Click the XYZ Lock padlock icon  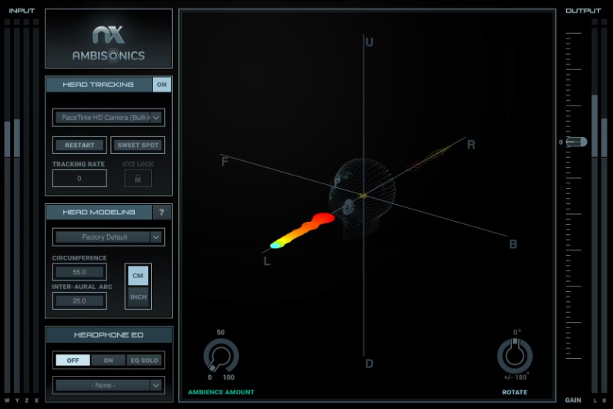pyautogui.click(x=138, y=179)
